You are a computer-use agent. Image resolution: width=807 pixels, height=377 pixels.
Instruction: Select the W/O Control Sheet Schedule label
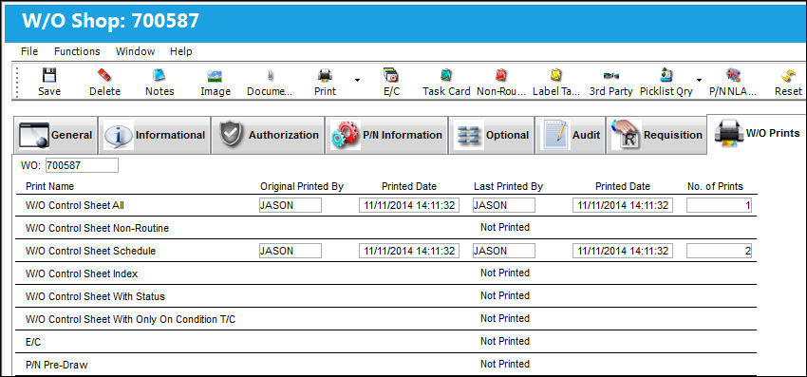pyautogui.click(x=90, y=251)
